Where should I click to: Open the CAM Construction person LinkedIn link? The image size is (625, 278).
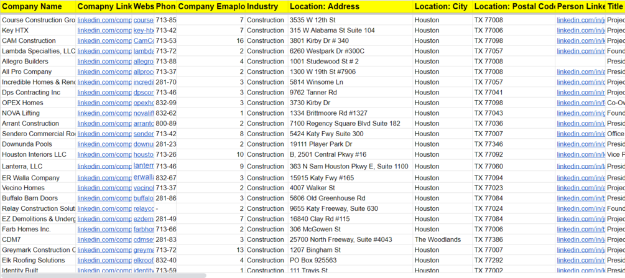pos(581,40)
